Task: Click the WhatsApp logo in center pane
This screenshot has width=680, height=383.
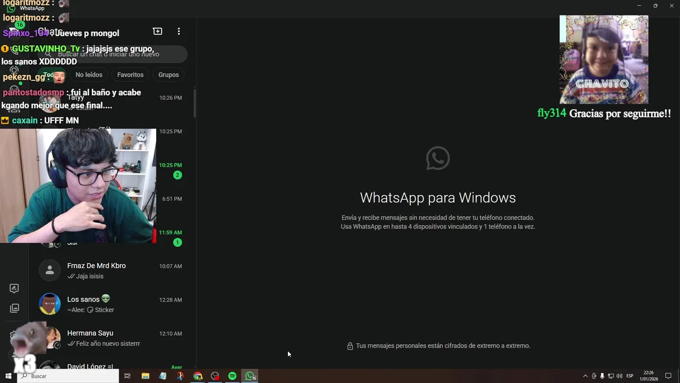Action: [438, 159]
